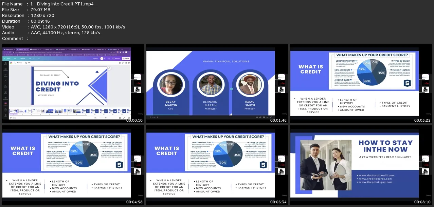Open the Animate option above the slide
434x207 pixels.
point(19,63)
